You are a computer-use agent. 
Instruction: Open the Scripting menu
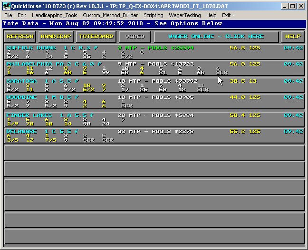pos(154,15)
